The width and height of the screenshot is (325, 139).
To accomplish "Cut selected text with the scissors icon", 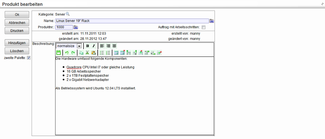I will tap(87, 53).
